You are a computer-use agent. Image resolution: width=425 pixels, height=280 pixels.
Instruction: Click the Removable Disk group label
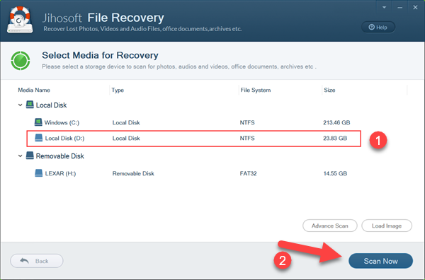(x=60, y=156)
